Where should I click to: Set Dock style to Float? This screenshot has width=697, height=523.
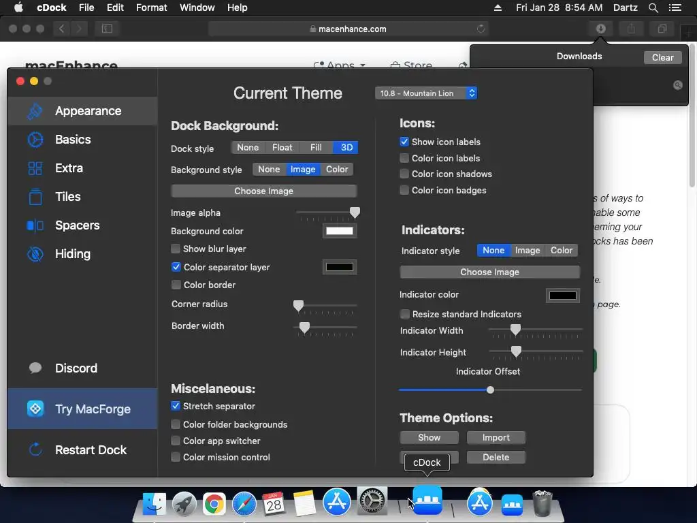[x=282, y=148]
